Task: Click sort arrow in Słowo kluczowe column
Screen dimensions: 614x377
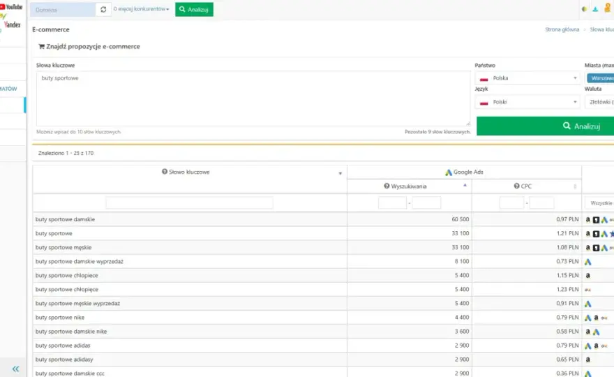Action: (x=340, y=173)
